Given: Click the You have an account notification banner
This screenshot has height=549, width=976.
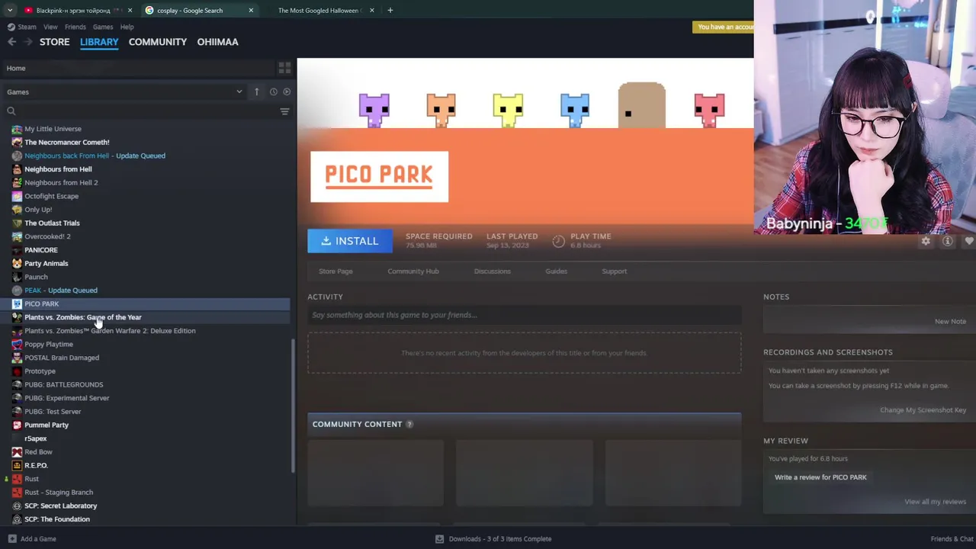Looking at the screenshot, I should coord(724,27).
